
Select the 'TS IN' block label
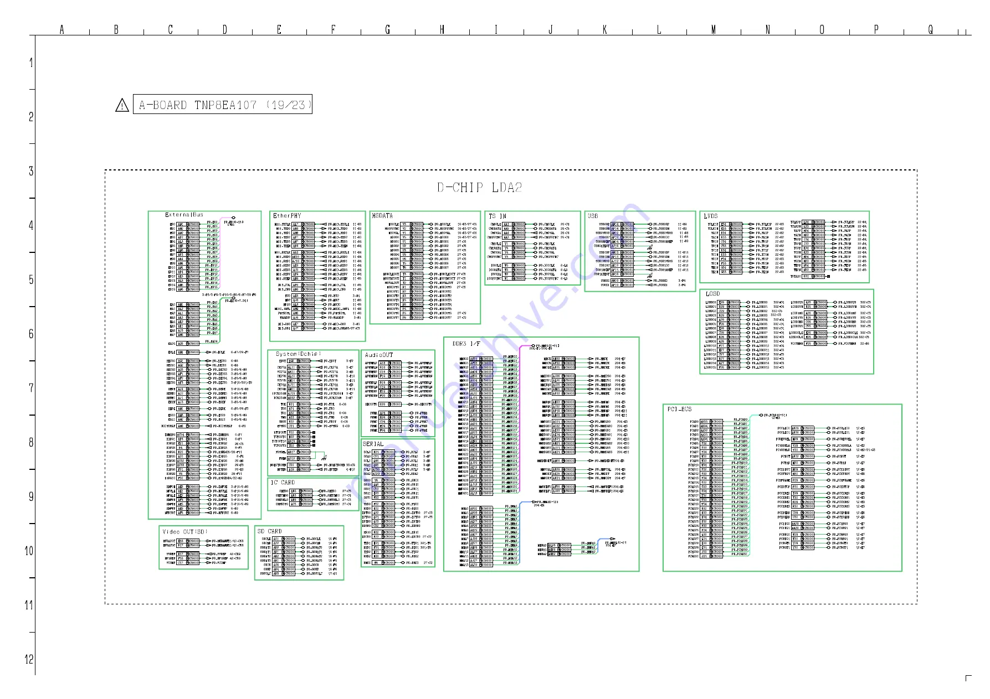point(497,216)
